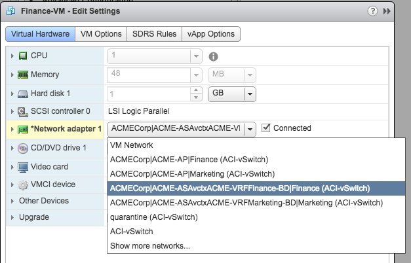Expand the Other Devices row

tap(12, 202)
